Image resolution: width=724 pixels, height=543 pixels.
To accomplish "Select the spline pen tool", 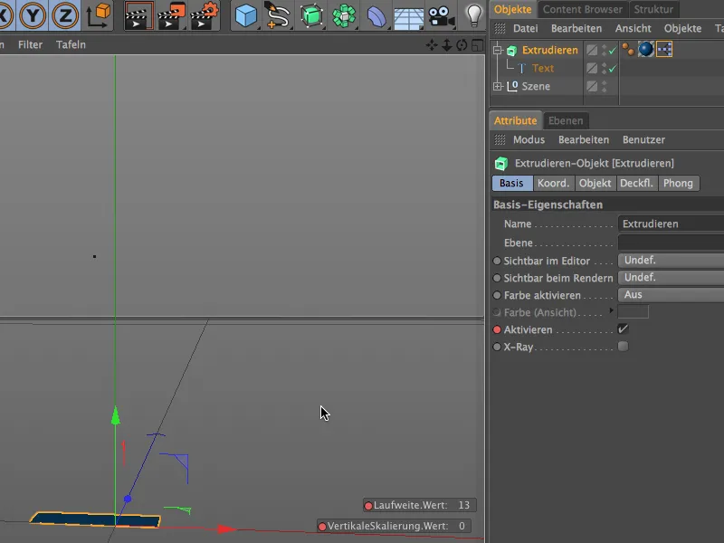I will 277,15.
